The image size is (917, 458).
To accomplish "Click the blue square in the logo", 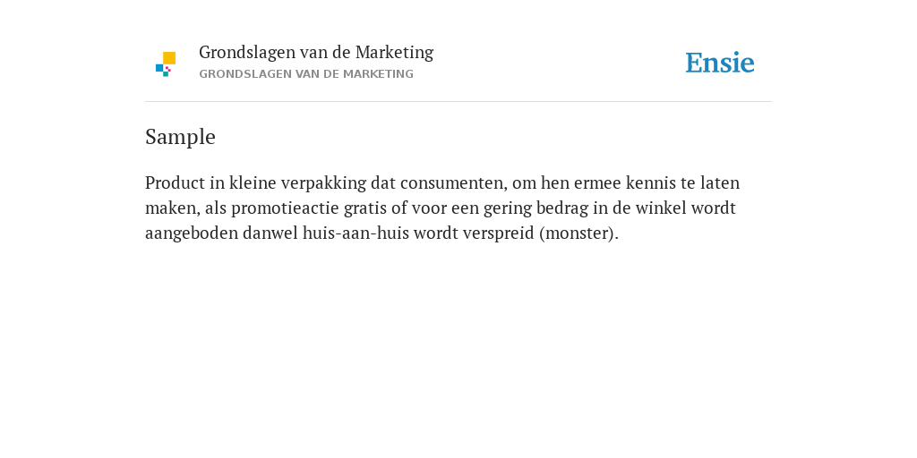I will (159, 68).
